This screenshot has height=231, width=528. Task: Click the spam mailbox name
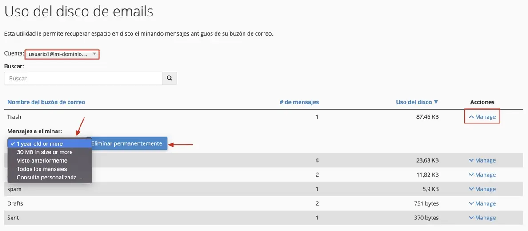tap(14, 189)
